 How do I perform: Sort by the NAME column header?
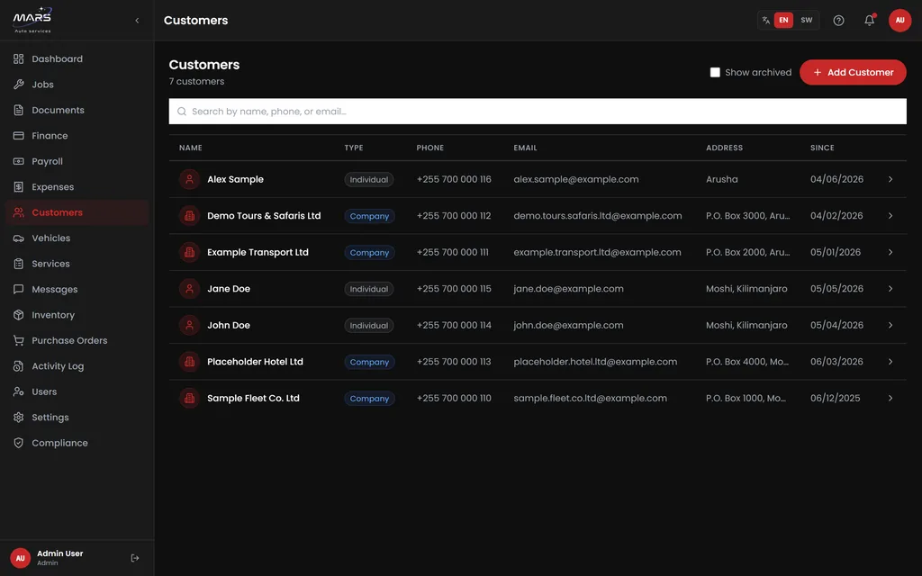coord(191,148)
